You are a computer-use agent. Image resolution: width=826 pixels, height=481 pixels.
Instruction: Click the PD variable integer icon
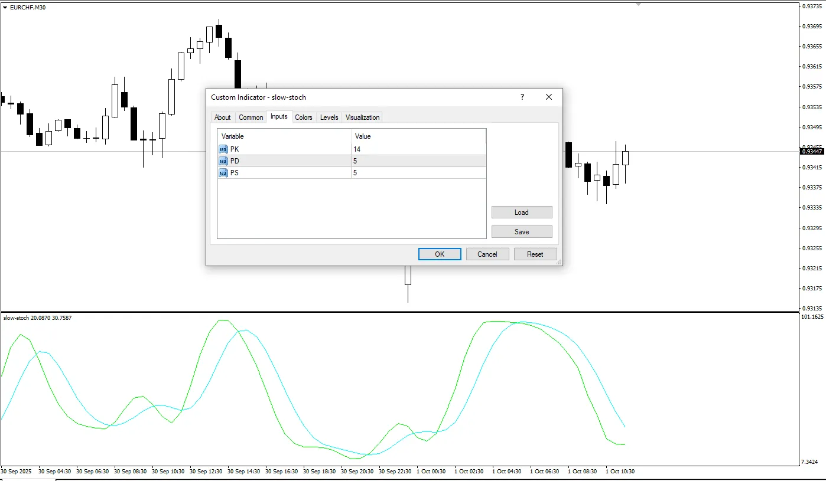click(x=223, y=161)
